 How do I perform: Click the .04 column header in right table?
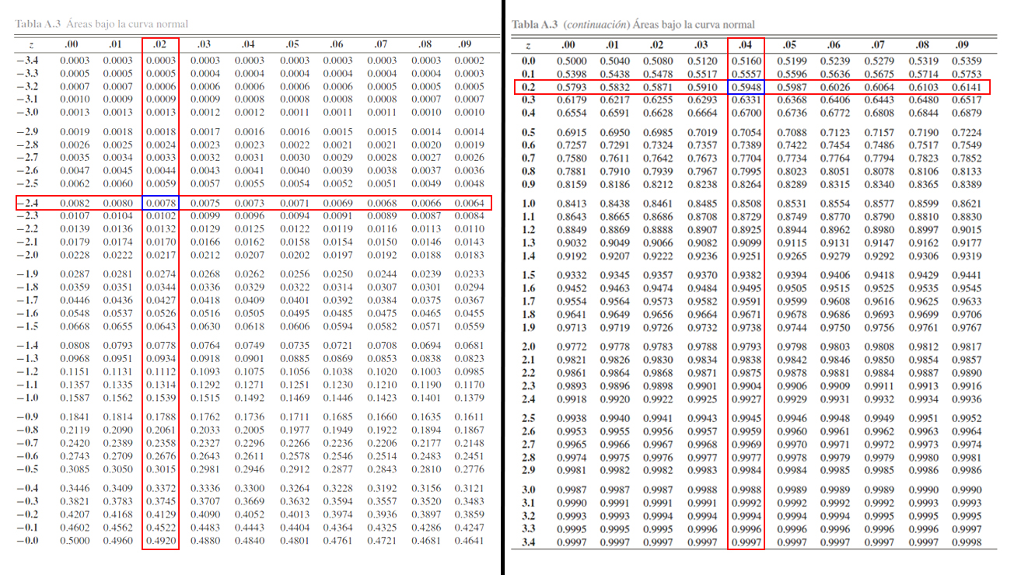[x=747, y=46]
